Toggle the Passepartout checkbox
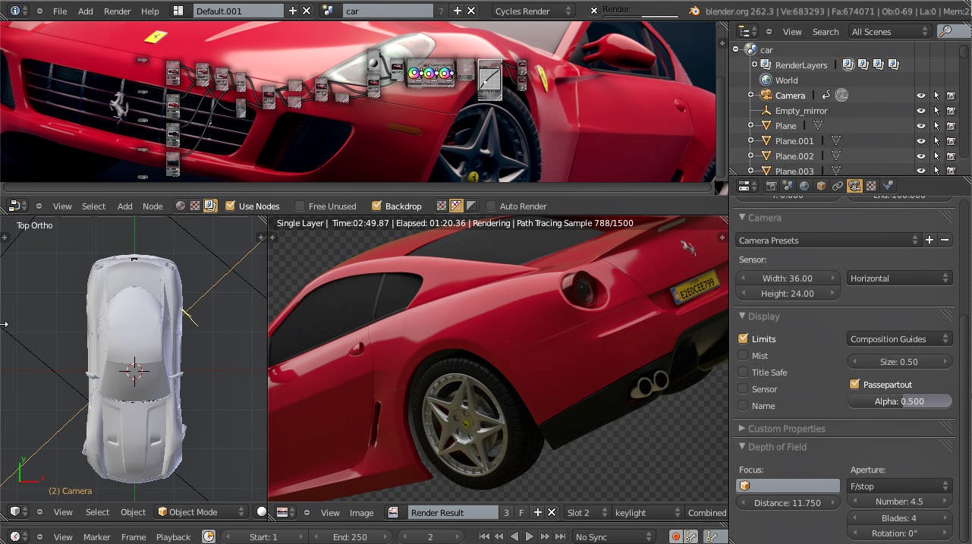972x544 pixels. (855, 384)
